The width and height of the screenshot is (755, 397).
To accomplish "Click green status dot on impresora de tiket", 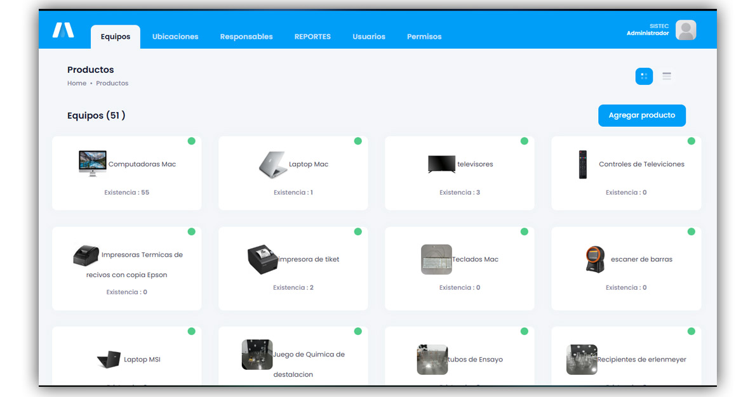I will (x=357, y=231).
